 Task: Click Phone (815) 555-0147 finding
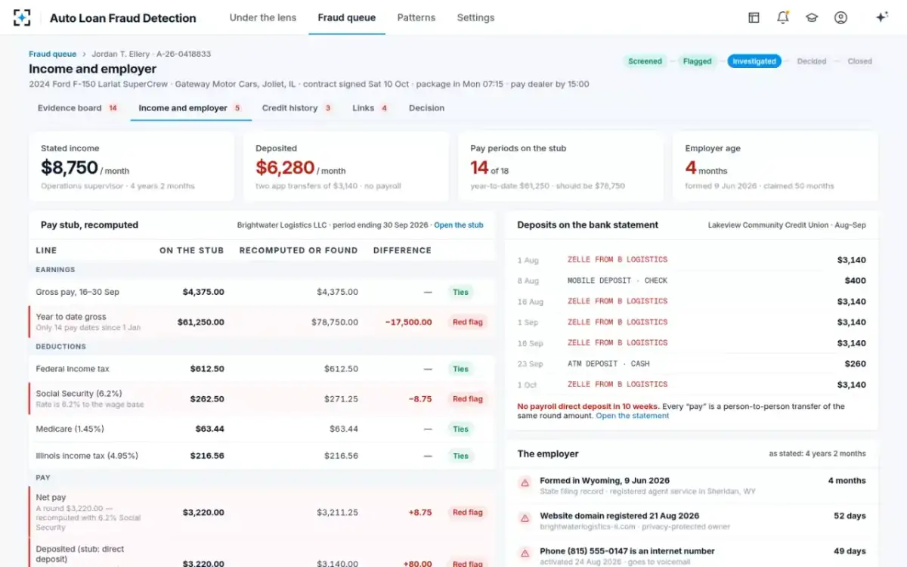tap(627, 551)
